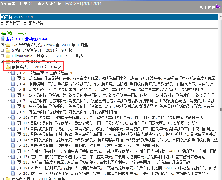
Task: Click document icon beside 页 2
Action: (13, 73)
